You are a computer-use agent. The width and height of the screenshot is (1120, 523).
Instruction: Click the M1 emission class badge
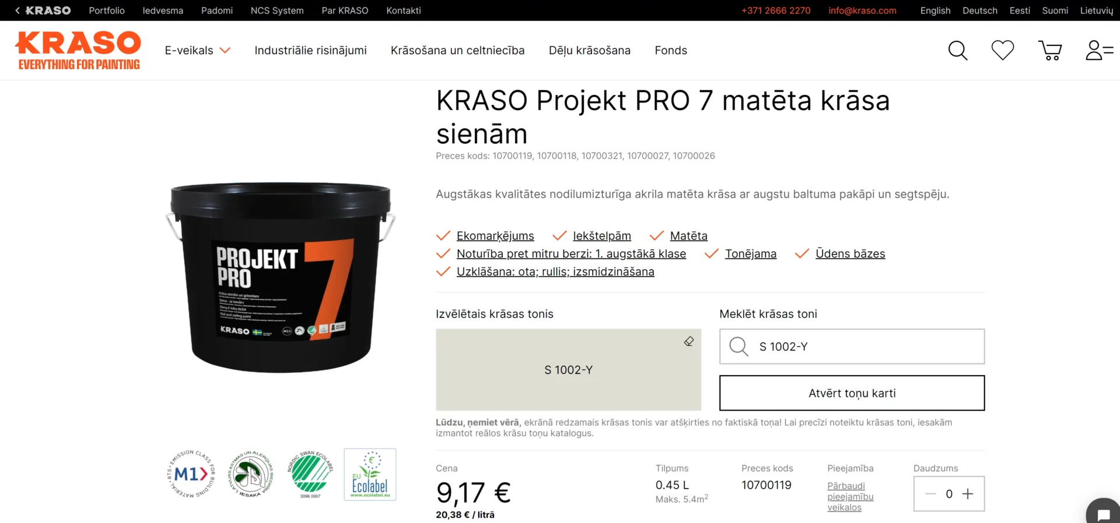pos(191,474)
